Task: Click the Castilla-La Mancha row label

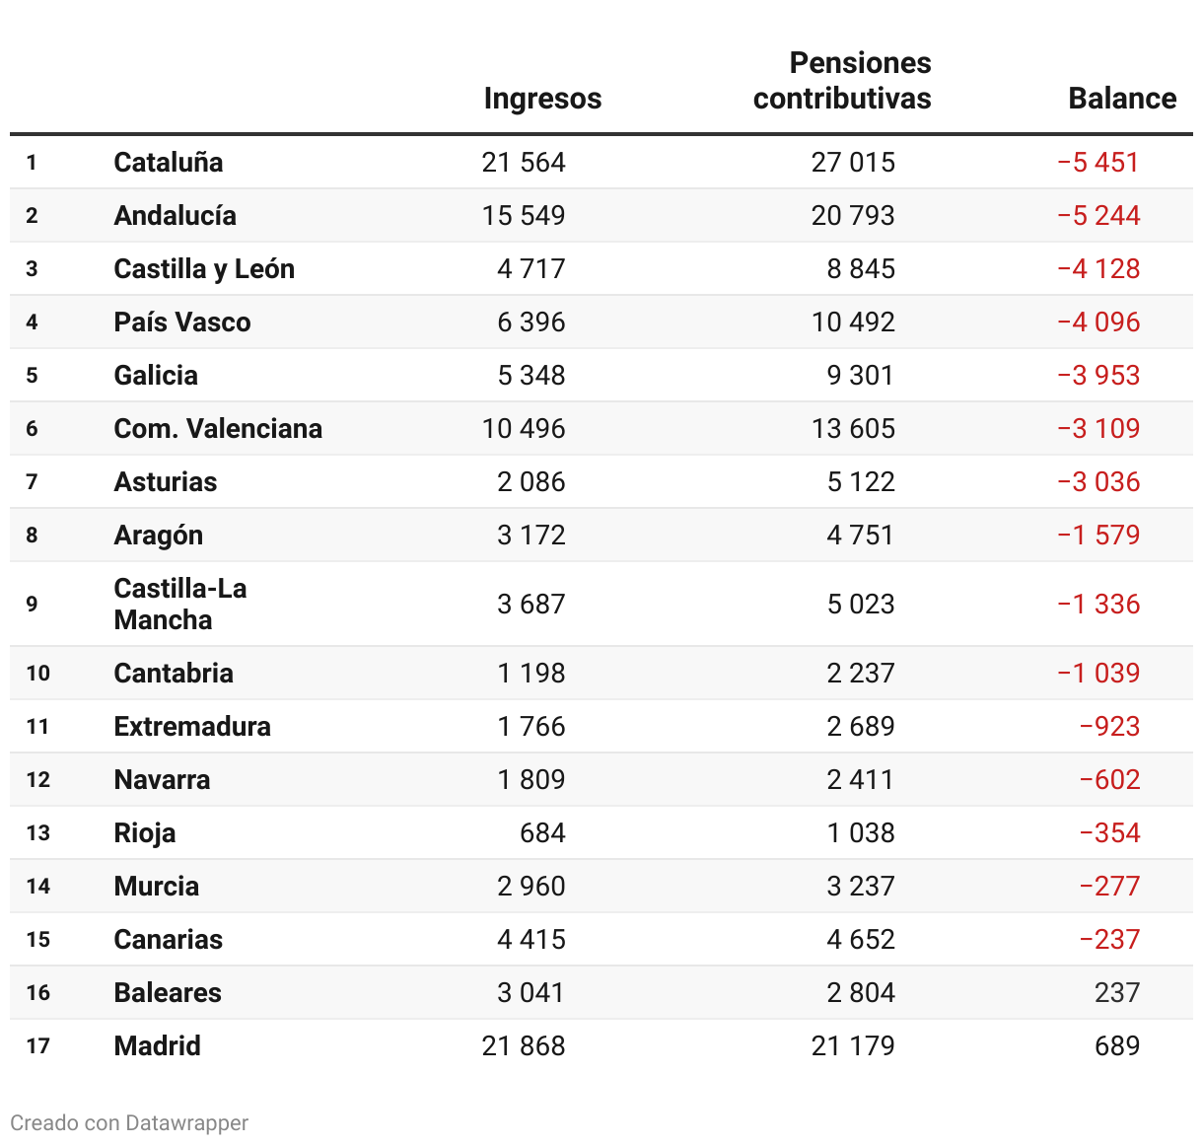Action: (180, 604)
